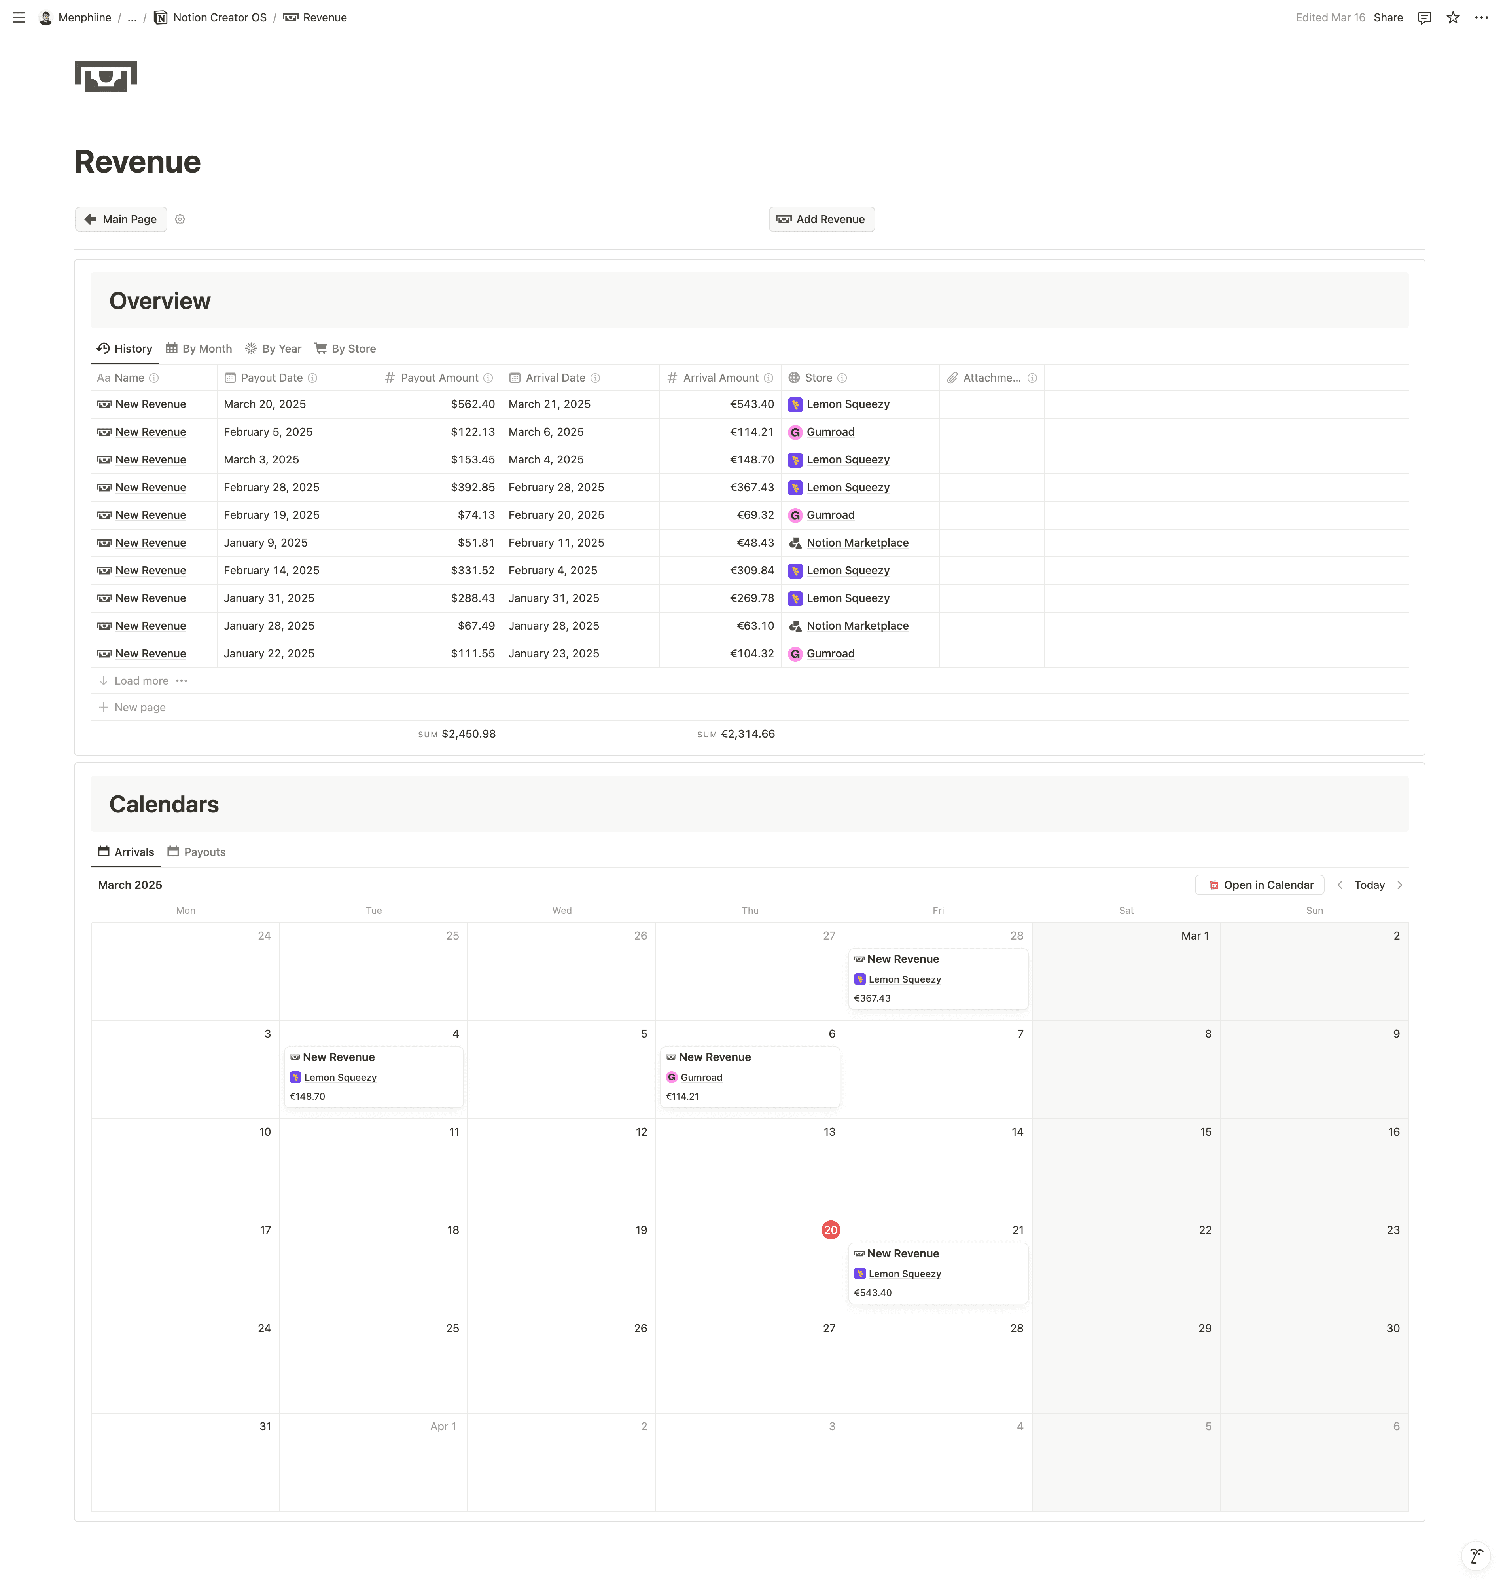1503x1583 pixels.
Task: Open Arrival Date column header options
Action: click(x=555, y=378)
